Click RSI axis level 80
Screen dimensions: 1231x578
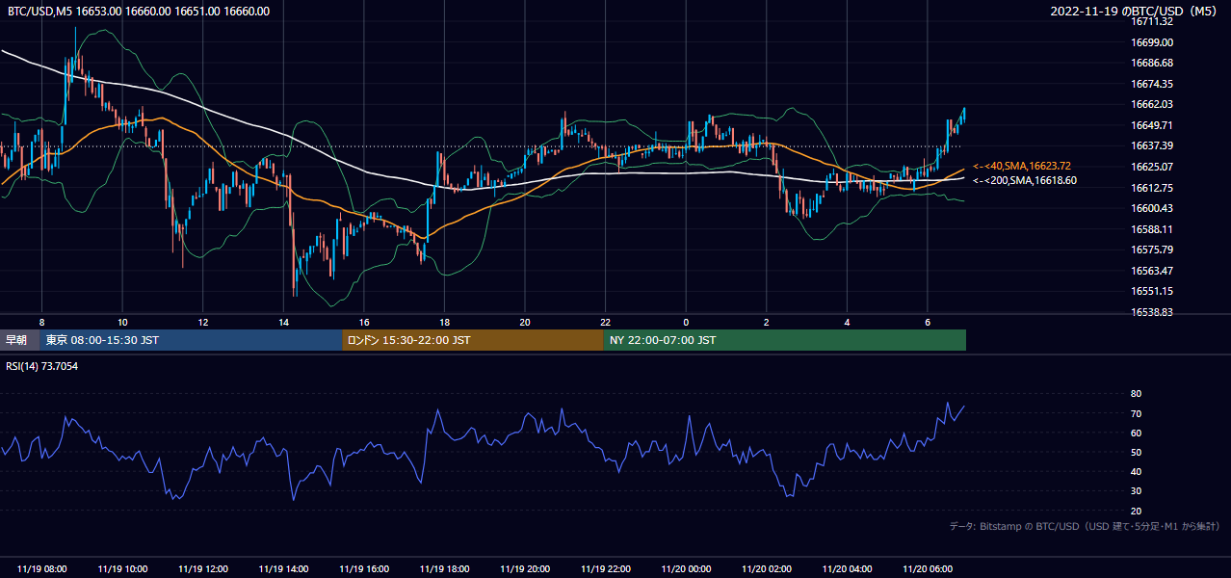pos(1137,394)
